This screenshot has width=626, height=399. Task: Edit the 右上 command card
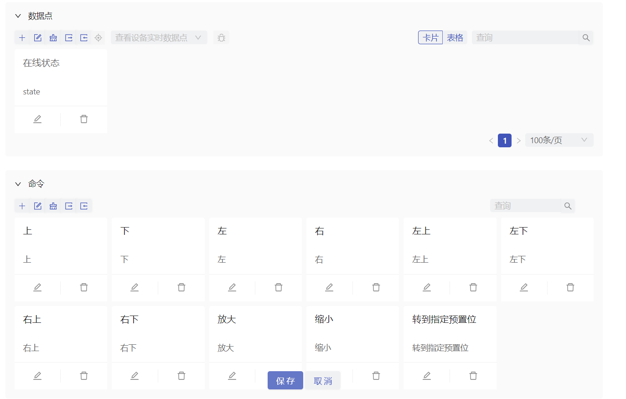click(37, 376)
